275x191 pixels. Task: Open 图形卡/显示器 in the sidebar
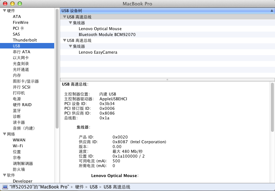26,81
